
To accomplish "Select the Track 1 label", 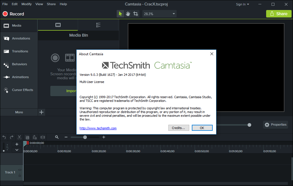I will (10, 172).
